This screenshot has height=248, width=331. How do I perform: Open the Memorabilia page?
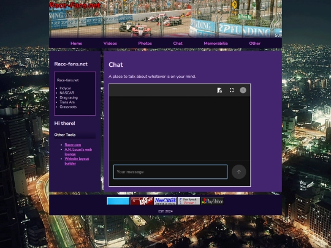point(216,43)
